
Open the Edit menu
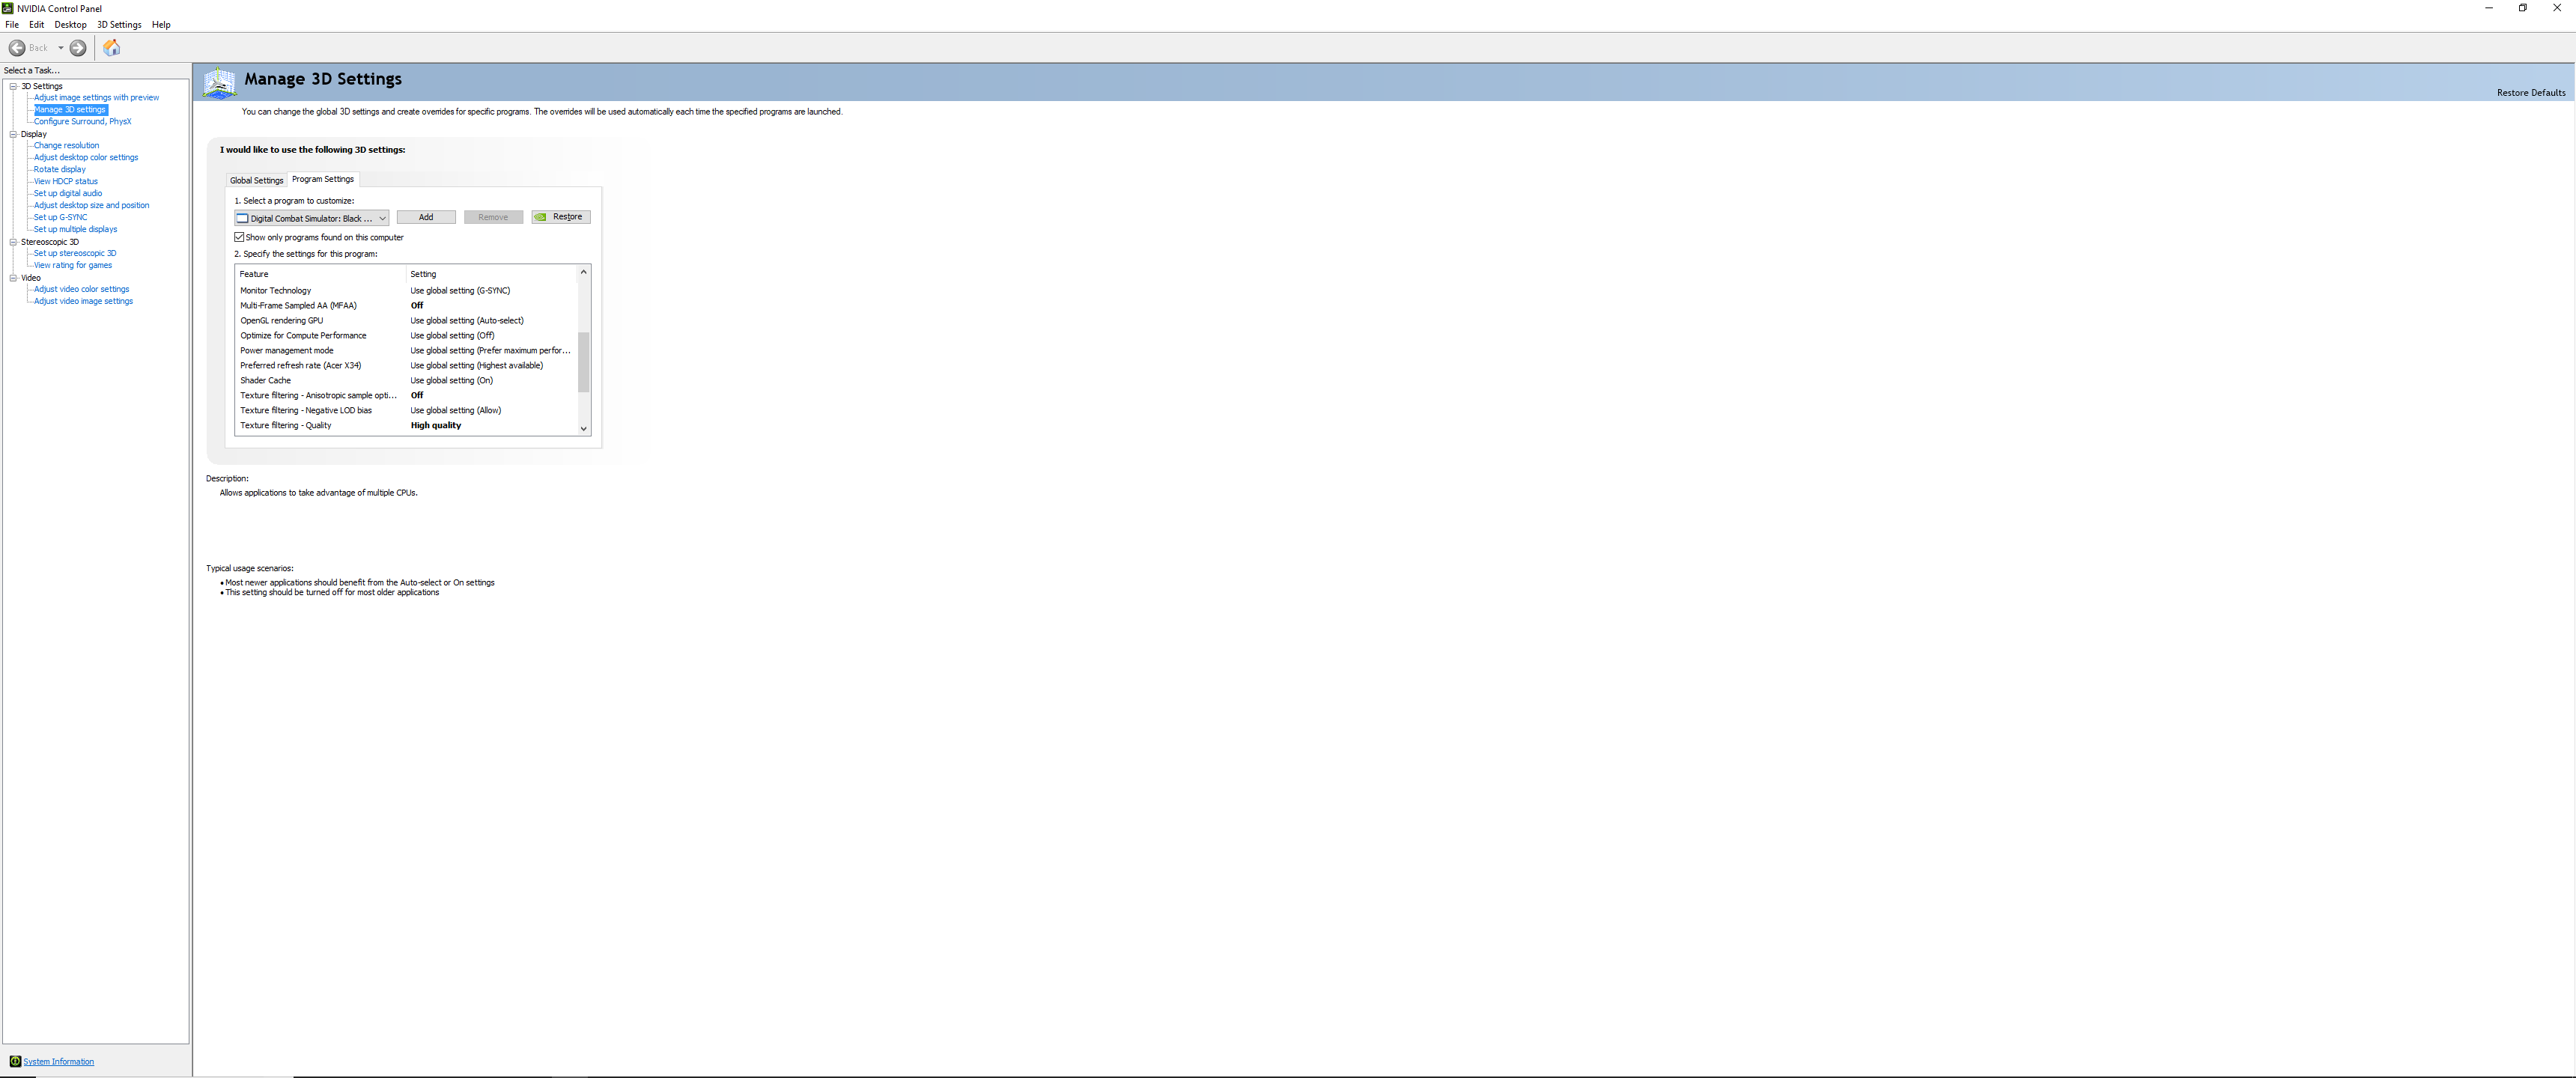pos(37,25)
